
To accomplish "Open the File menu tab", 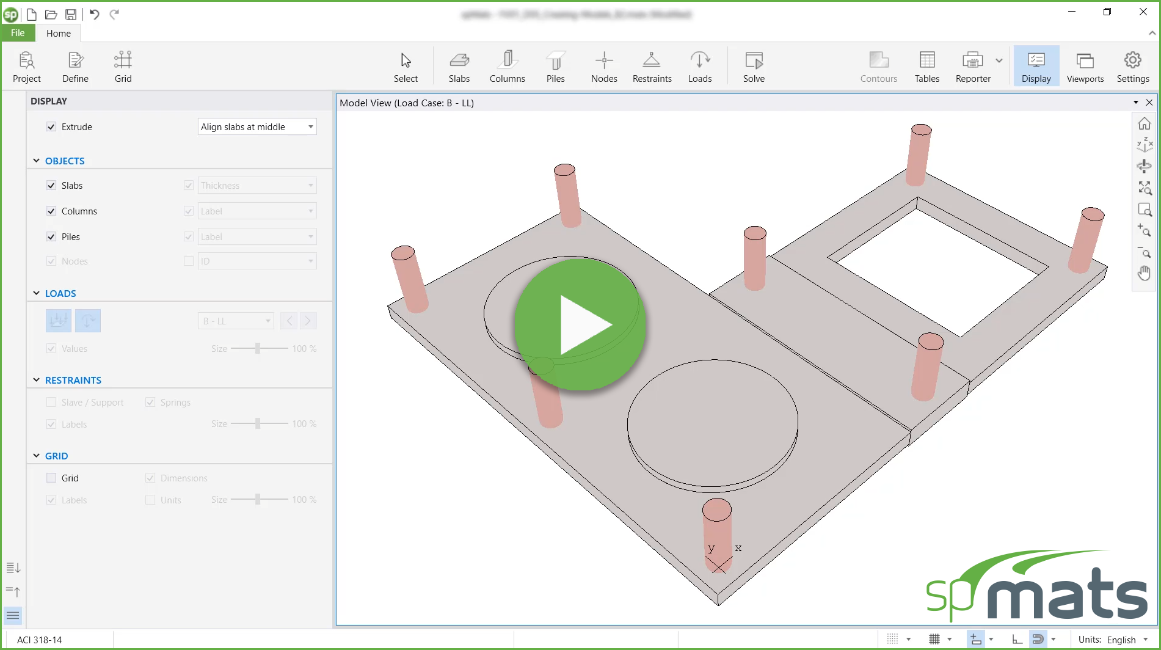I will 18,33.
